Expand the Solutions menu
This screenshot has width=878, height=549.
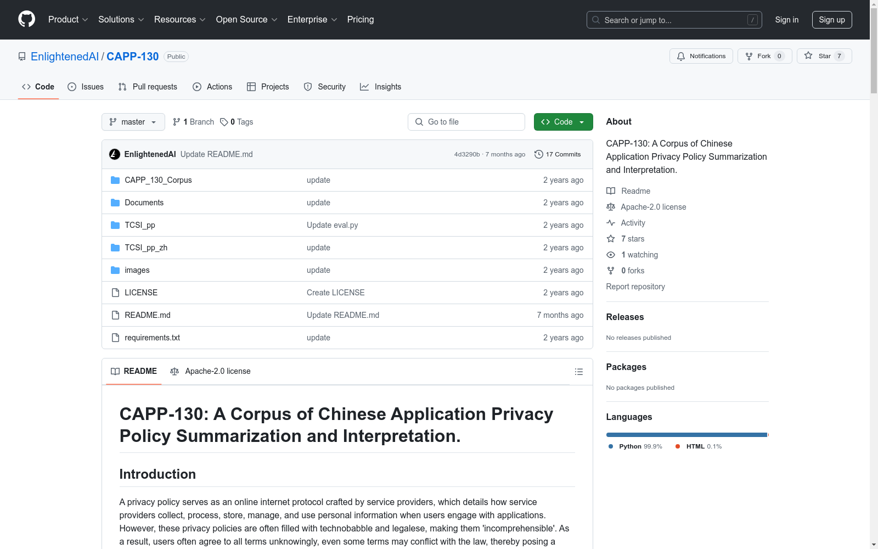click(121, 20)
